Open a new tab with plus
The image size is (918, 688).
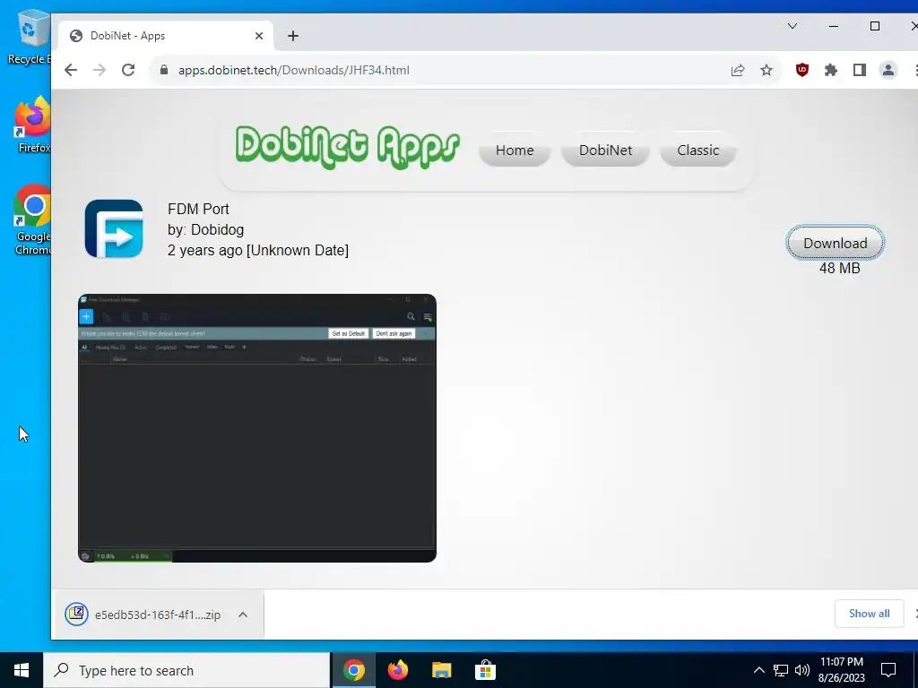[293, 36]
